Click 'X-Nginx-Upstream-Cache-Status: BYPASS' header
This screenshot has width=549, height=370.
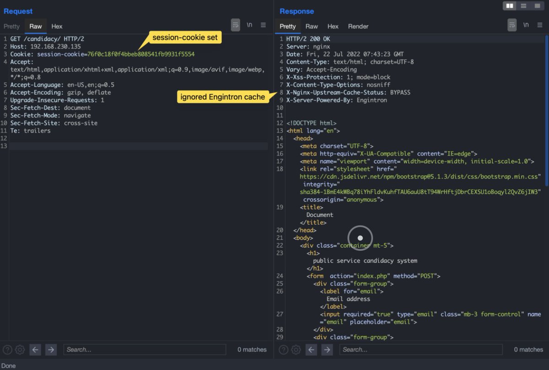[349, 92]
